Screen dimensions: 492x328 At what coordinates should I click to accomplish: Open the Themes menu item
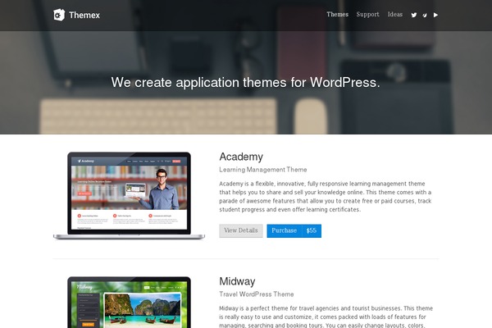[337, 15]
